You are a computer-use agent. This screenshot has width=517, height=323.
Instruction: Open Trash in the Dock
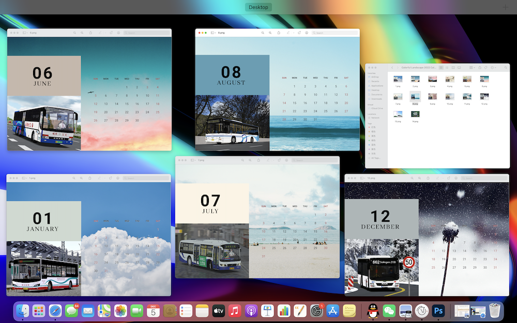pos(495,311)
